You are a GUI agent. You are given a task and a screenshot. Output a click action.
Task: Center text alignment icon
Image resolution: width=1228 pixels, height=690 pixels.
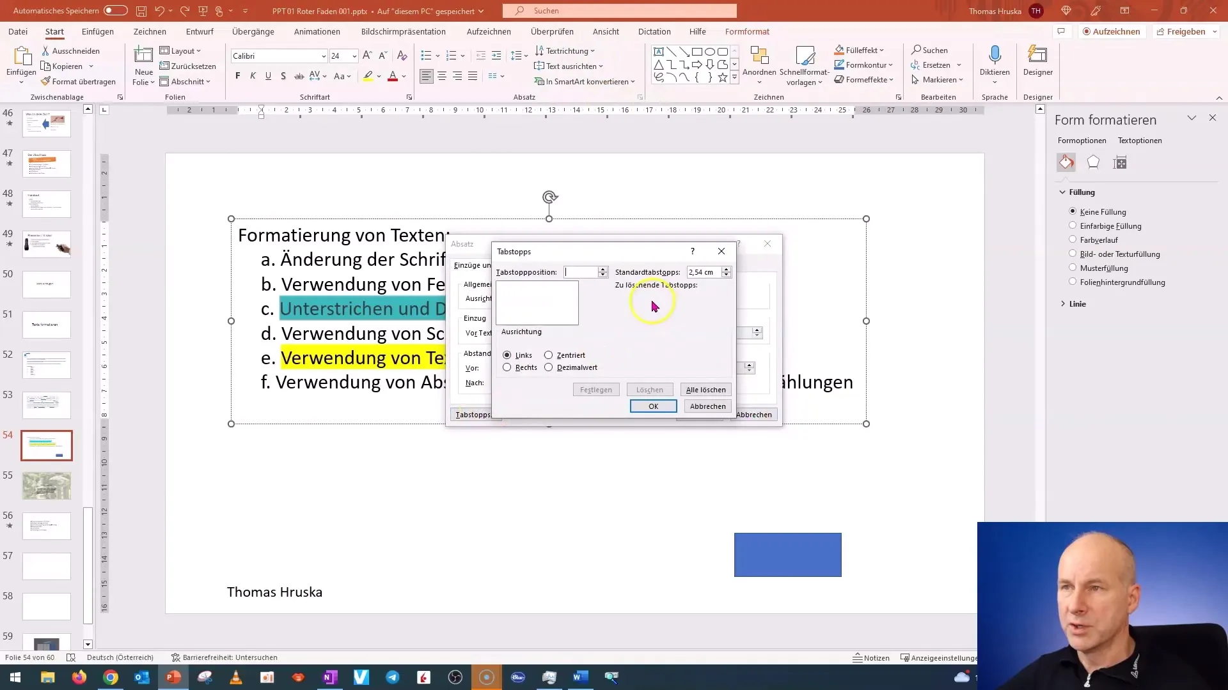(442, 76)
